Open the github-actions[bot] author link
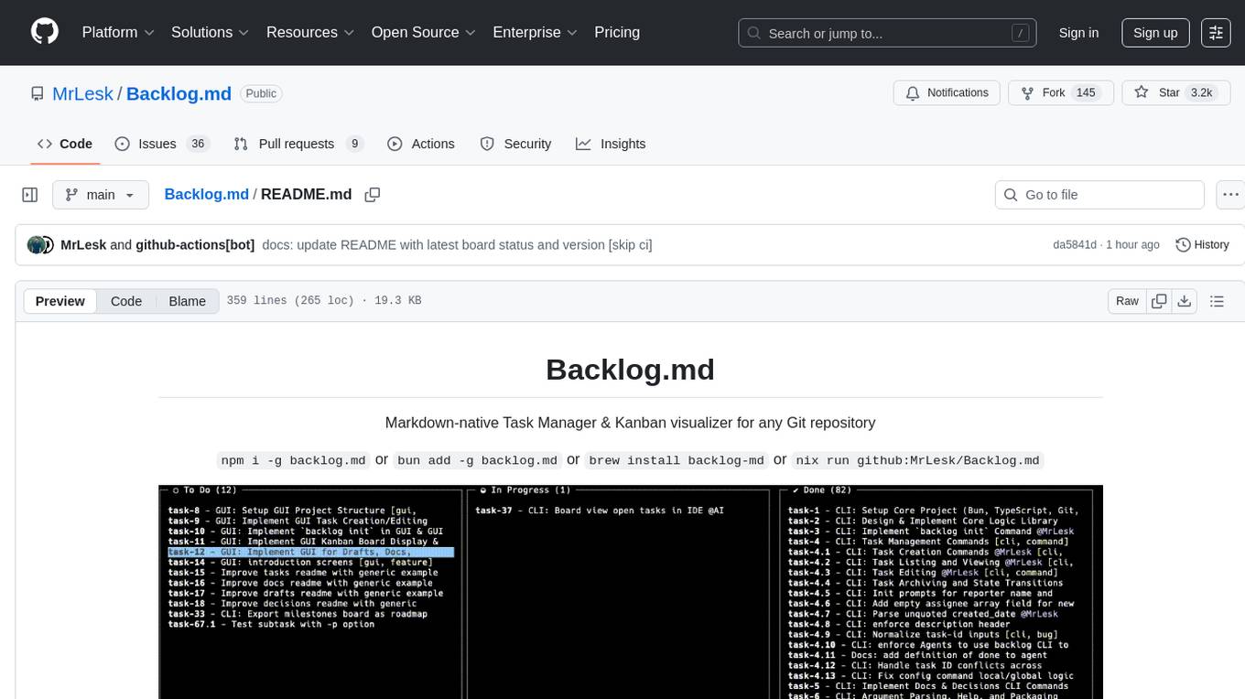1245x699 pixels. 195,245
